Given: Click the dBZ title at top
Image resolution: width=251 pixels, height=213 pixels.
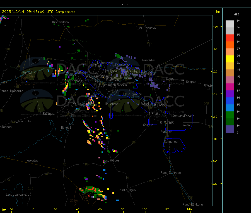Looking at the screenshot, I should click(125, 4).
